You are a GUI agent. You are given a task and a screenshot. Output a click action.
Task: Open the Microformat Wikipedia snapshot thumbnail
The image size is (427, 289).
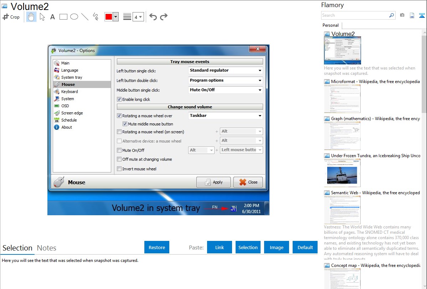coord(342,99)
